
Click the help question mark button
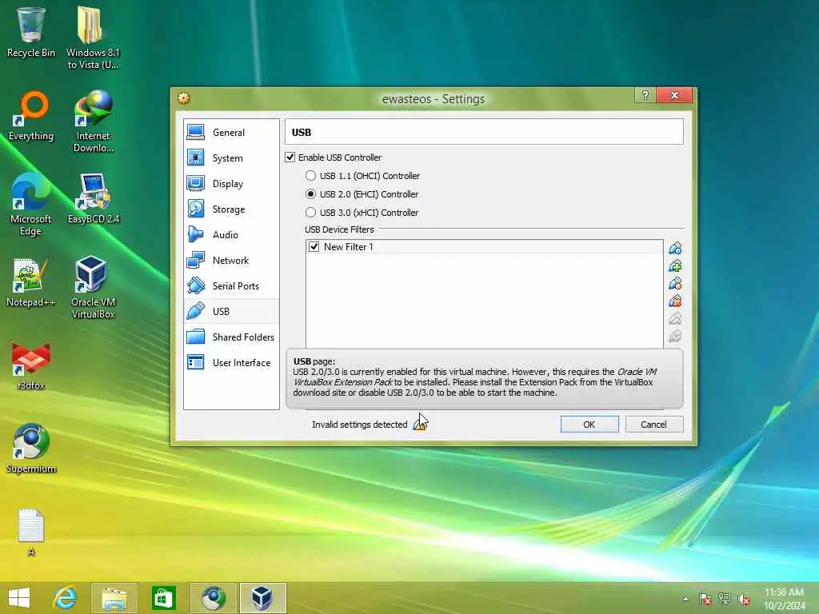645,95
